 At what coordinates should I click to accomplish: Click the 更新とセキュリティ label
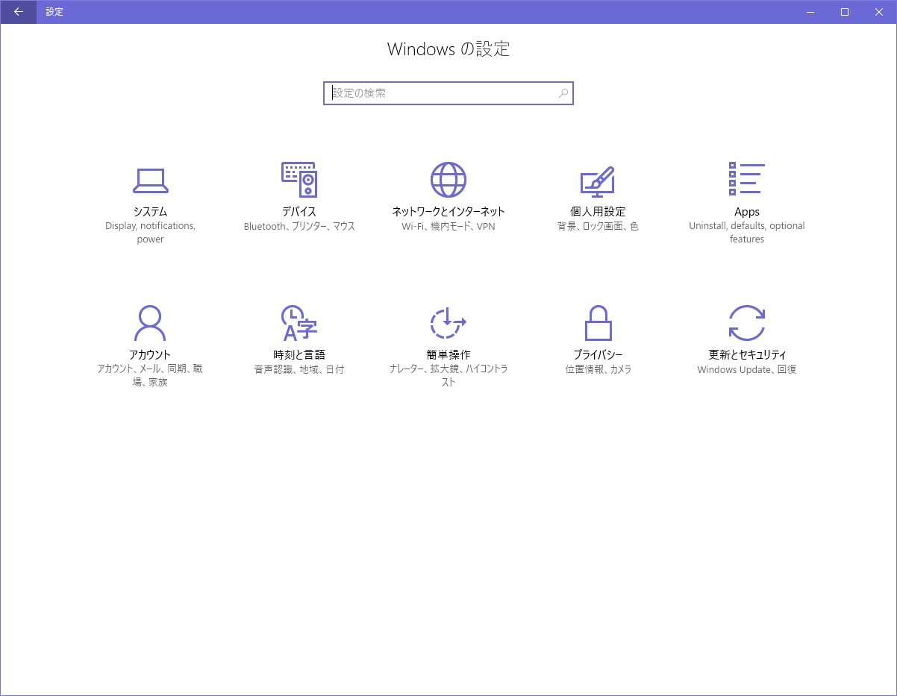point(747,355)
